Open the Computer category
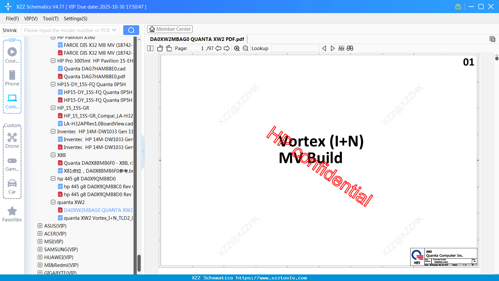 12,102
